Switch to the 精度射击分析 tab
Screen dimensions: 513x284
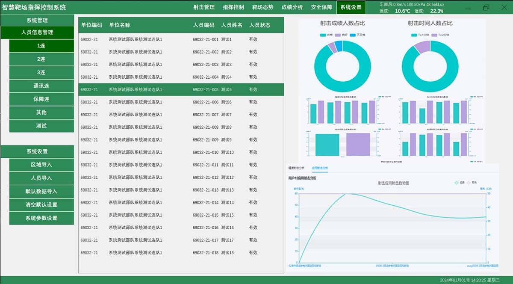[296, 168]
